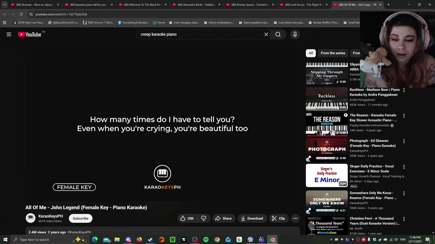Click the youtube.com address bar
This screenshot has width=435, height=244.
tap(194, 14)
